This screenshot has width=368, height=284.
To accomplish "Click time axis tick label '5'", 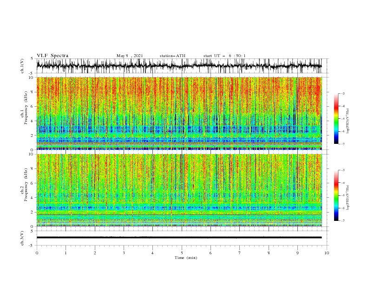I will [x=182, y=253].
